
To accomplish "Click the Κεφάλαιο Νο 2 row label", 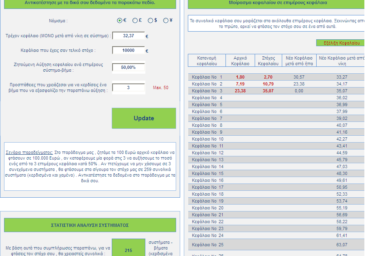I will (x=207, y=84).
